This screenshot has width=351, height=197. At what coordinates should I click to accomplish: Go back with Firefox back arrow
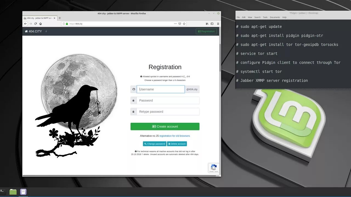(26, 24)
